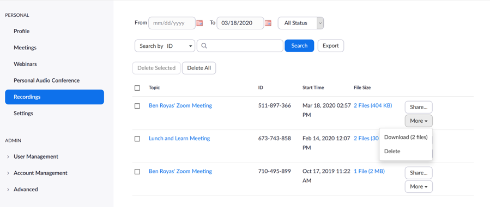Click start time Mar 18, 2020 02:57 PM
Screen dimensions: 490x207
[x=326, y=110]
